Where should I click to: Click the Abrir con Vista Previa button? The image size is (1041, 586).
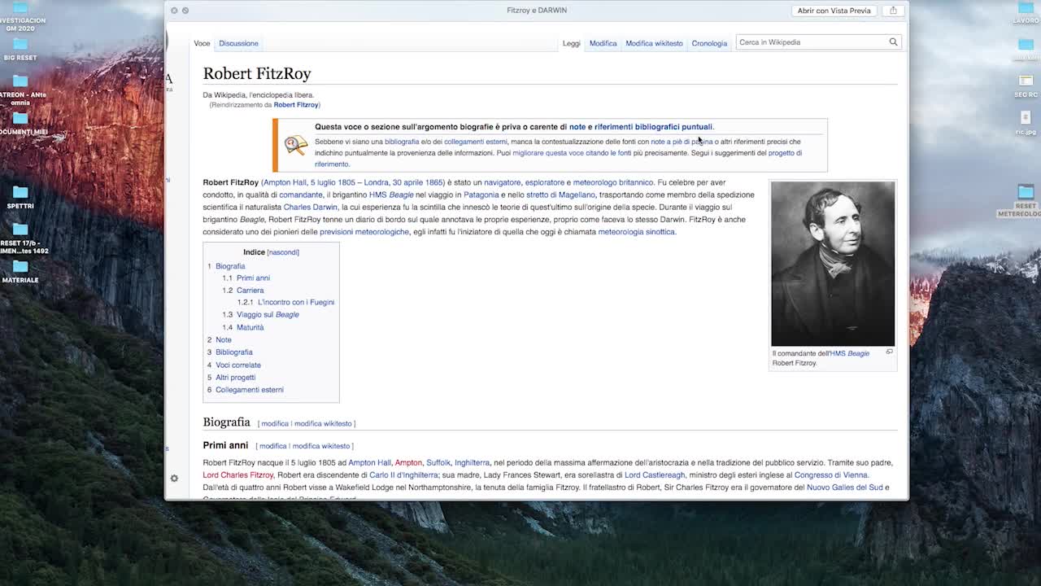pyautogui.click(x=834, y=11)
